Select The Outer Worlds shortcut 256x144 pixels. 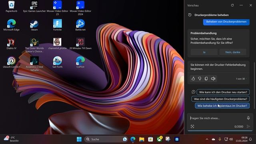[34, 45]
